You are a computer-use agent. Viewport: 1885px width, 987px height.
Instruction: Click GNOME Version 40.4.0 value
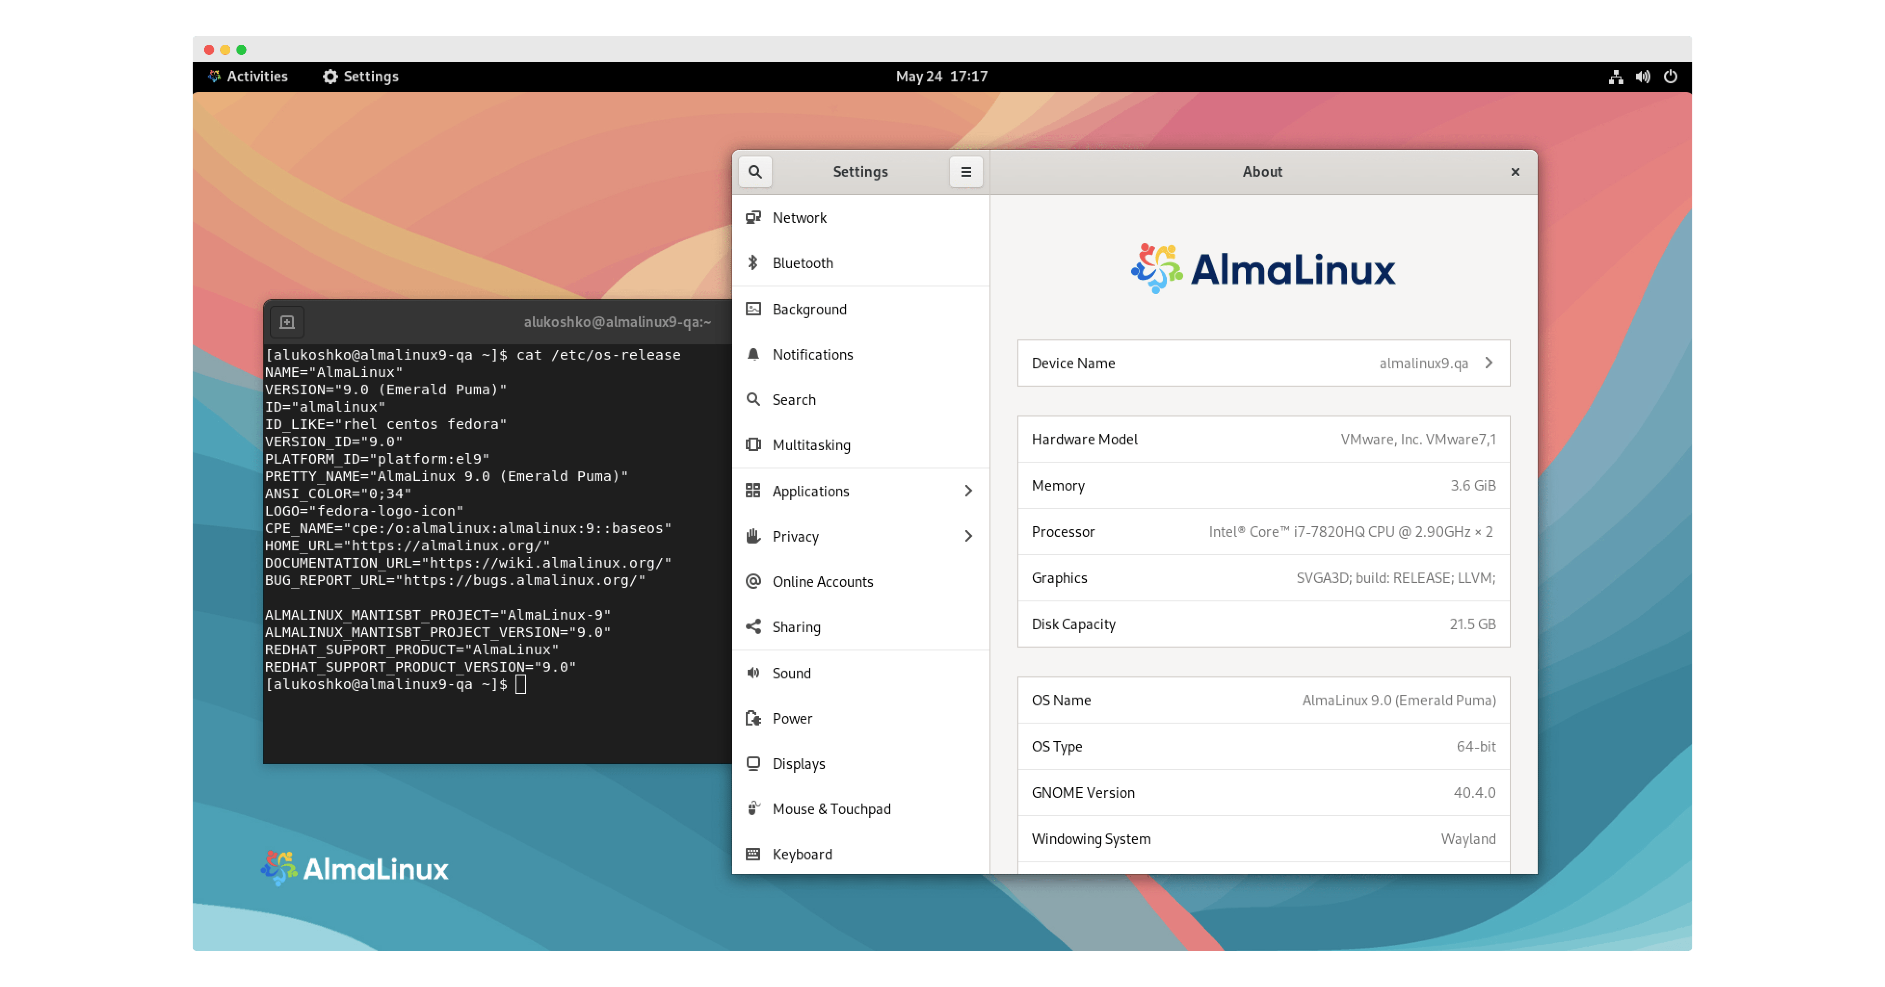click(1474, 792)
